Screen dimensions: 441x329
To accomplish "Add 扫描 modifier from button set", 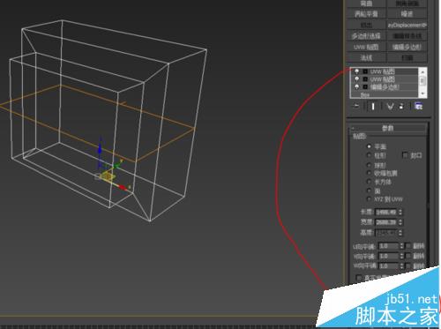I will 407,58.
